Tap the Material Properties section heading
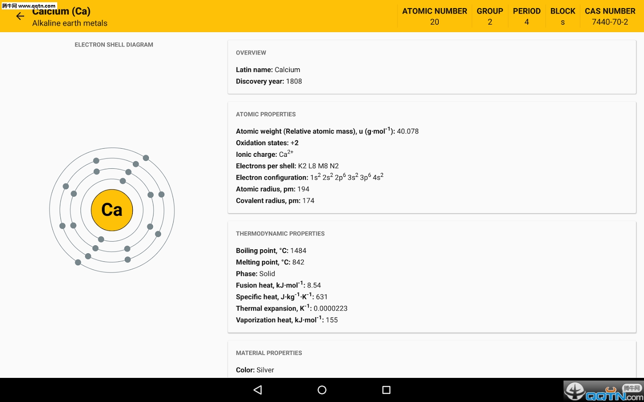 (269, 353)
